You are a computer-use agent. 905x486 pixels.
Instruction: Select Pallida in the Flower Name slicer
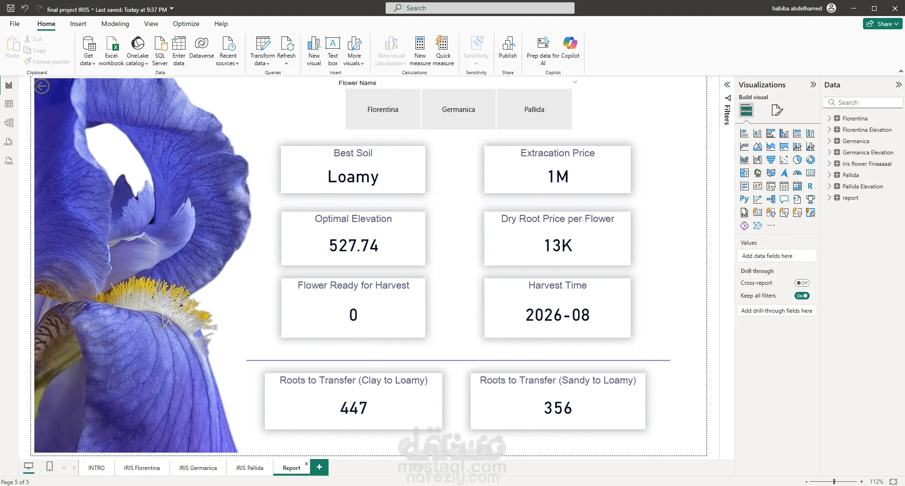click(534, 109)
